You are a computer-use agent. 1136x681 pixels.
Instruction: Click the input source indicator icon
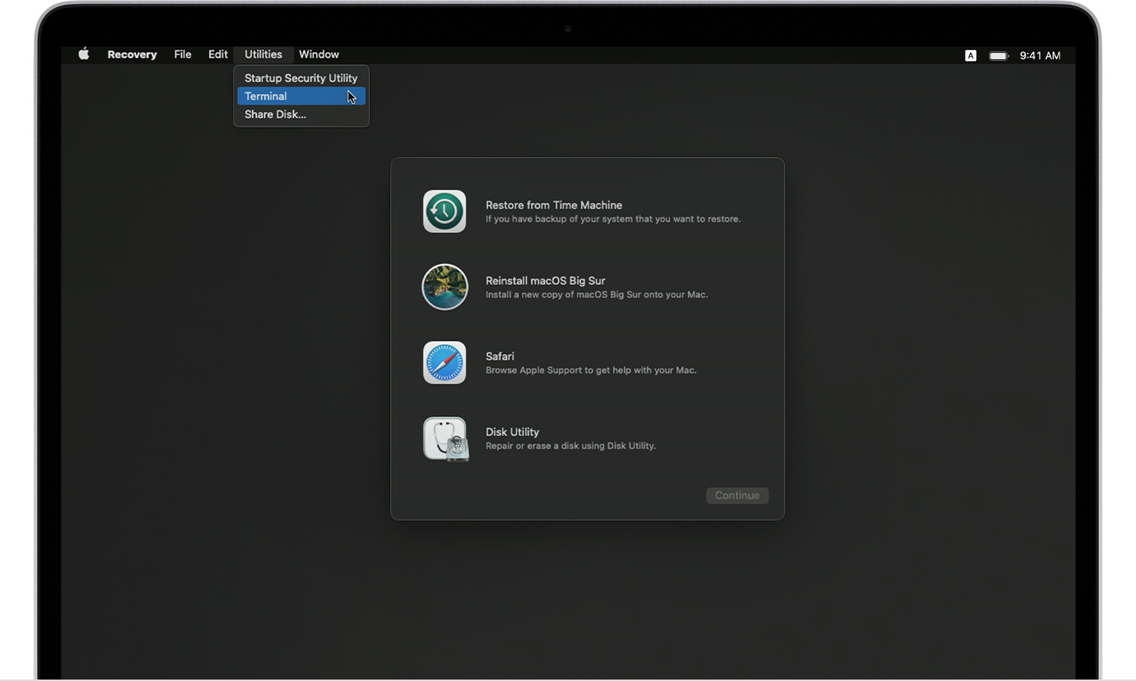point(971,55)
